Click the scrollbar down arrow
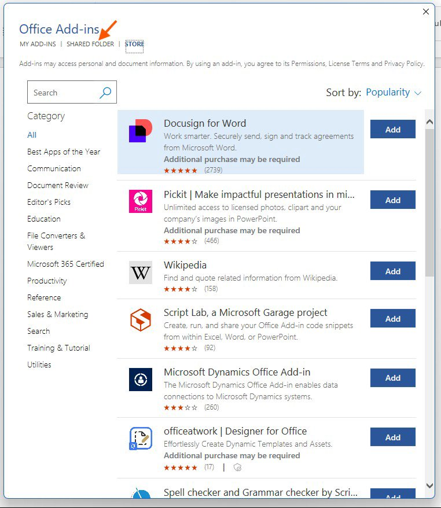The image size is (441, 508). coord(429,485)
